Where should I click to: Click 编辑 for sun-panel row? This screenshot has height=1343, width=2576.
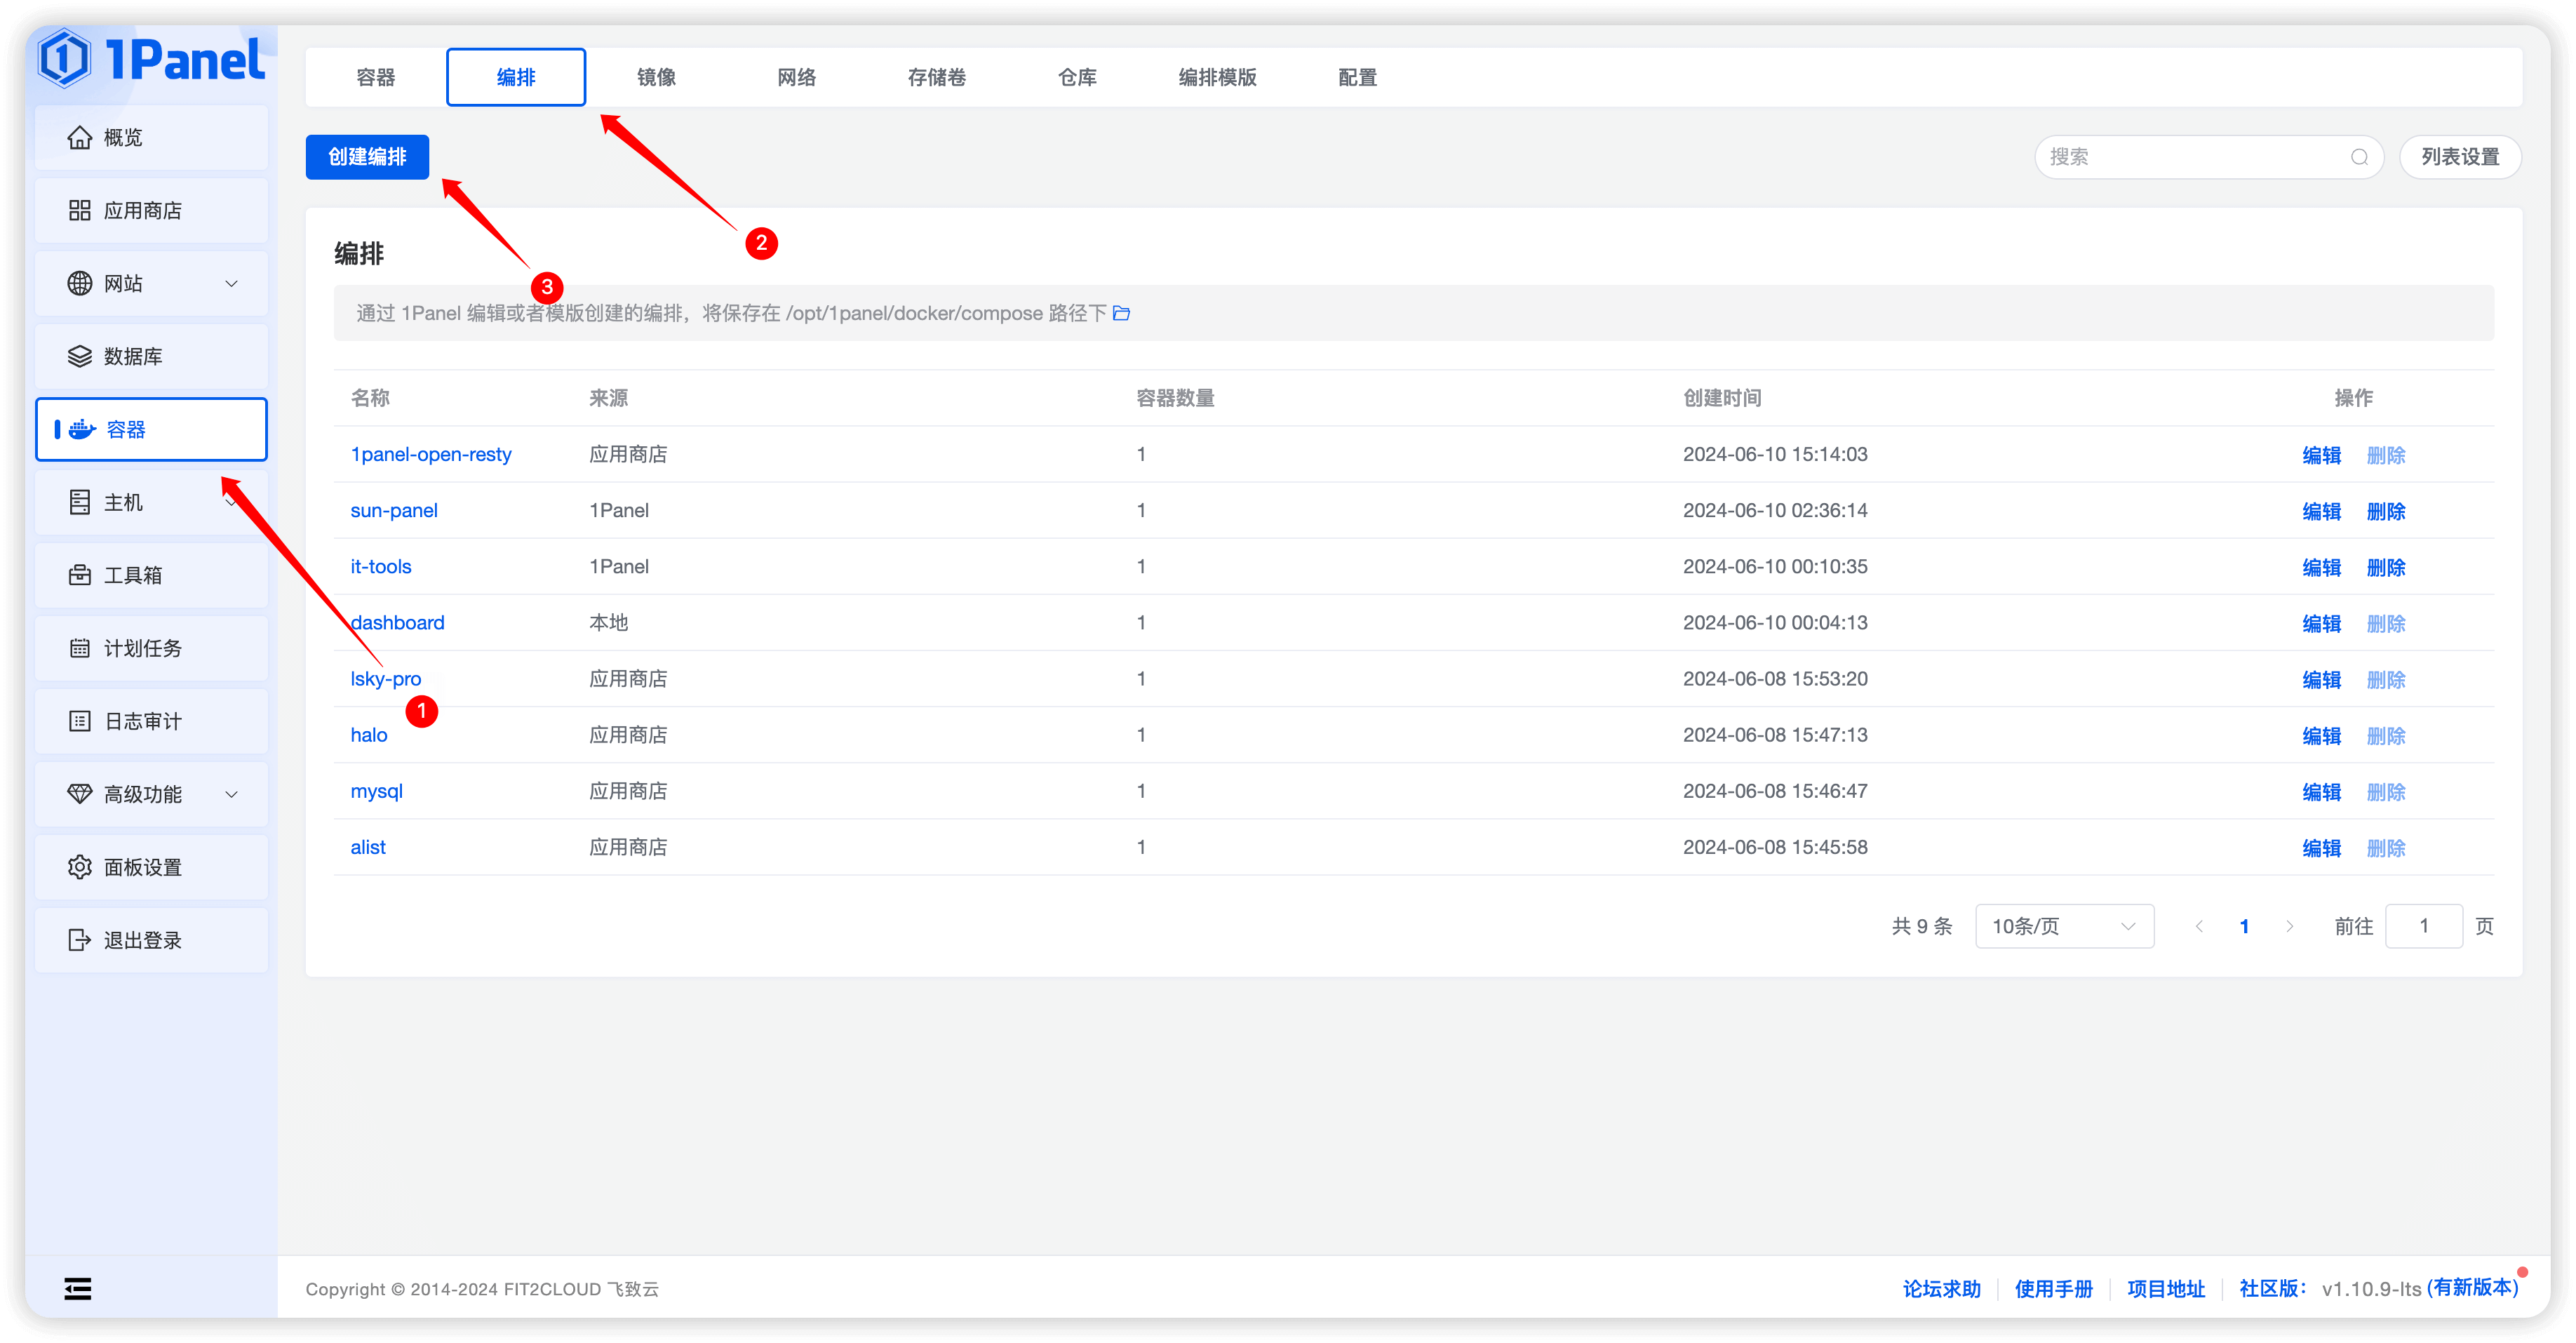pos(2321,511)
